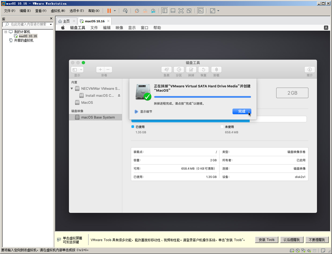
Task: Open the Apple menu icon
Action: click(63, 28)
